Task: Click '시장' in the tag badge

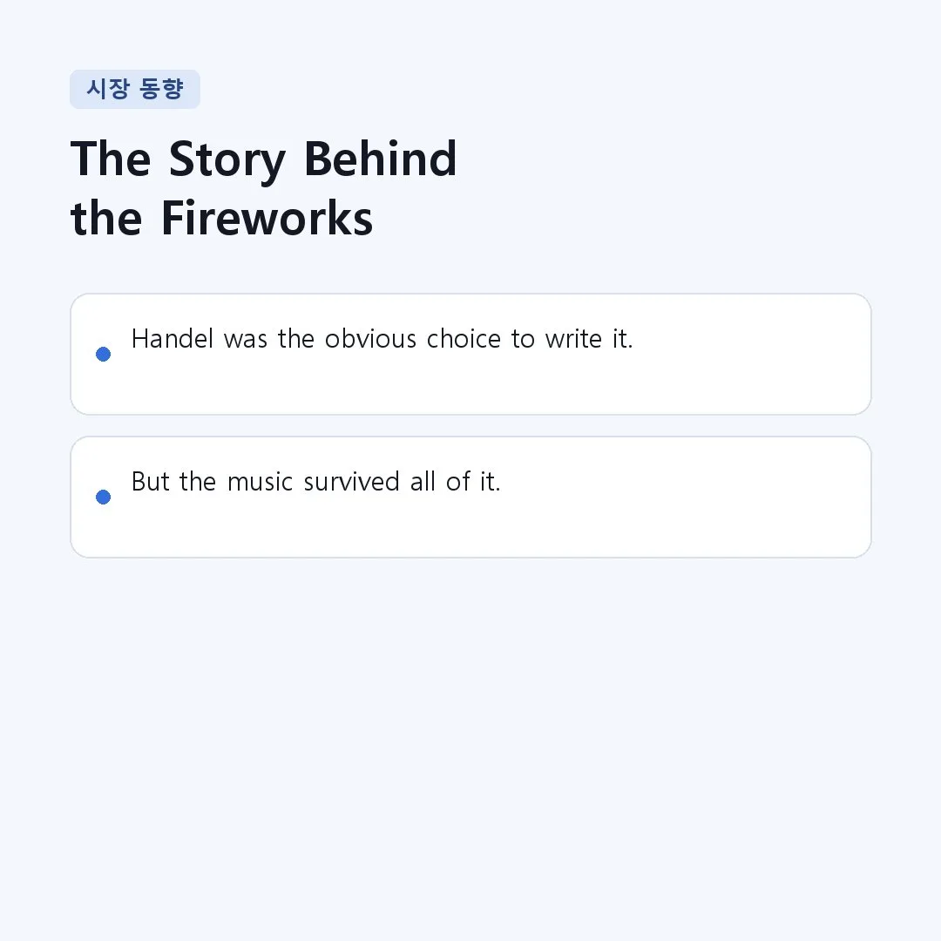Action: click(x=108, y=89)
